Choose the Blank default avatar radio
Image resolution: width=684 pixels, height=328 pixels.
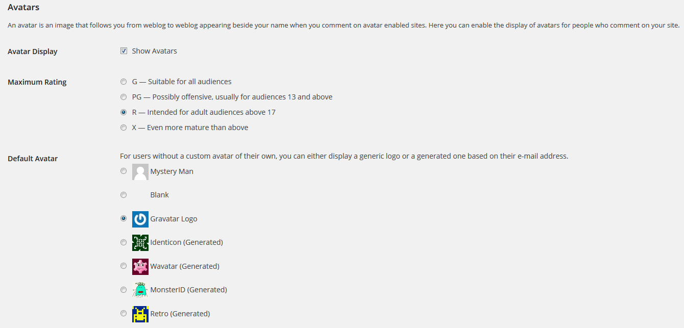tap(124, 195)
